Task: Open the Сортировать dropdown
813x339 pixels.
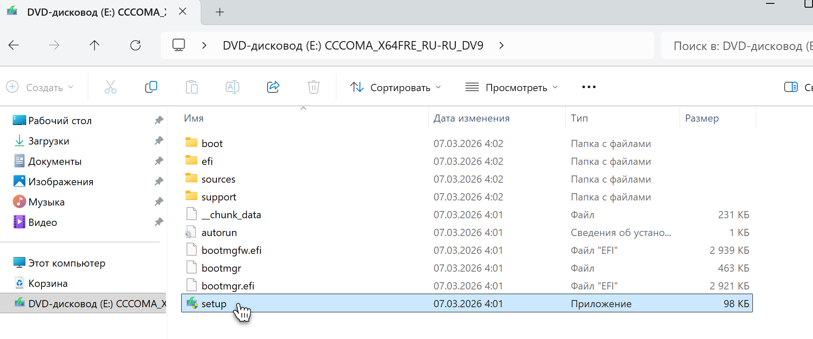Action: (x=395, y=87)
